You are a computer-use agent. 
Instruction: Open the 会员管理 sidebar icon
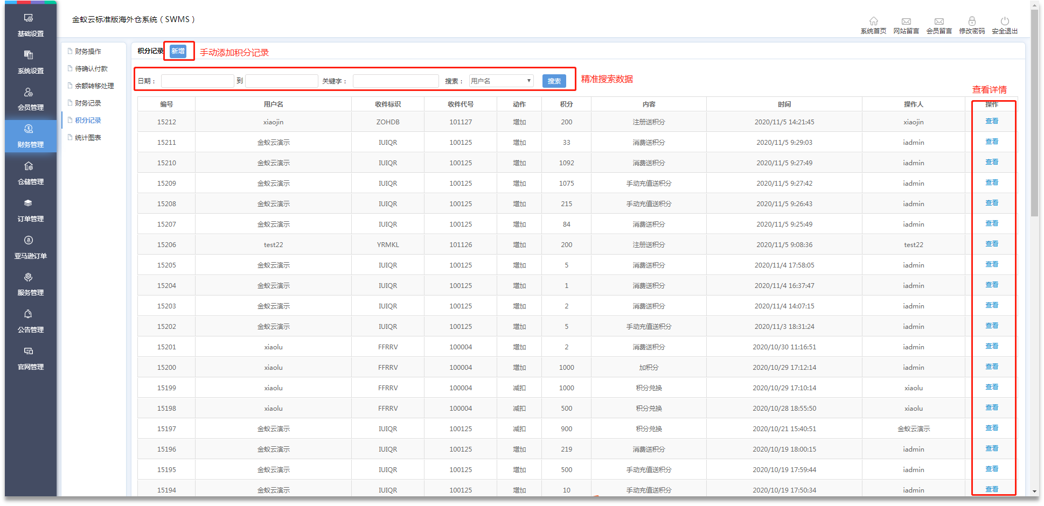[29, 93]
